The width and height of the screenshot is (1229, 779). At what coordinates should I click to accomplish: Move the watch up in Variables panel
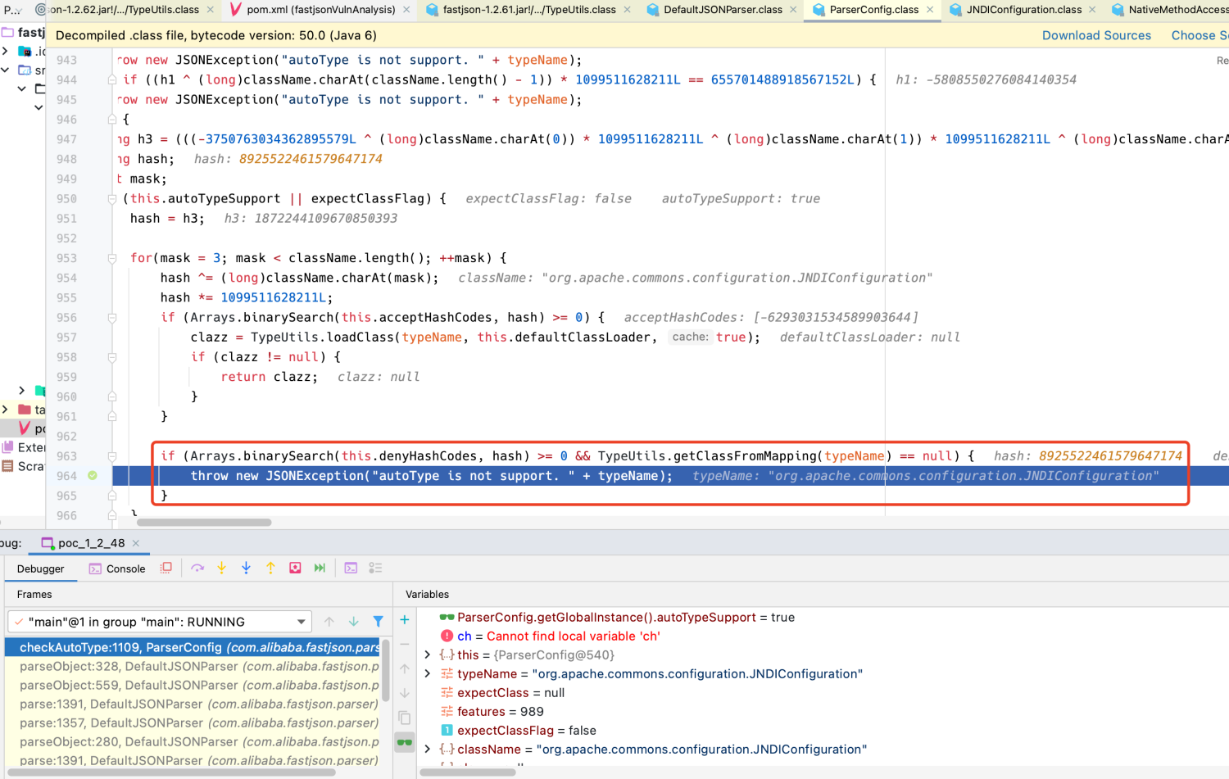tap(405, 669)
